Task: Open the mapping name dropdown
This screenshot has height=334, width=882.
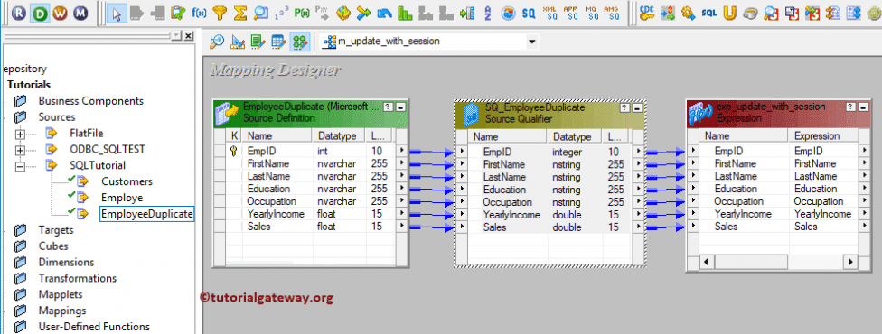Action: [x=531, y=42]
